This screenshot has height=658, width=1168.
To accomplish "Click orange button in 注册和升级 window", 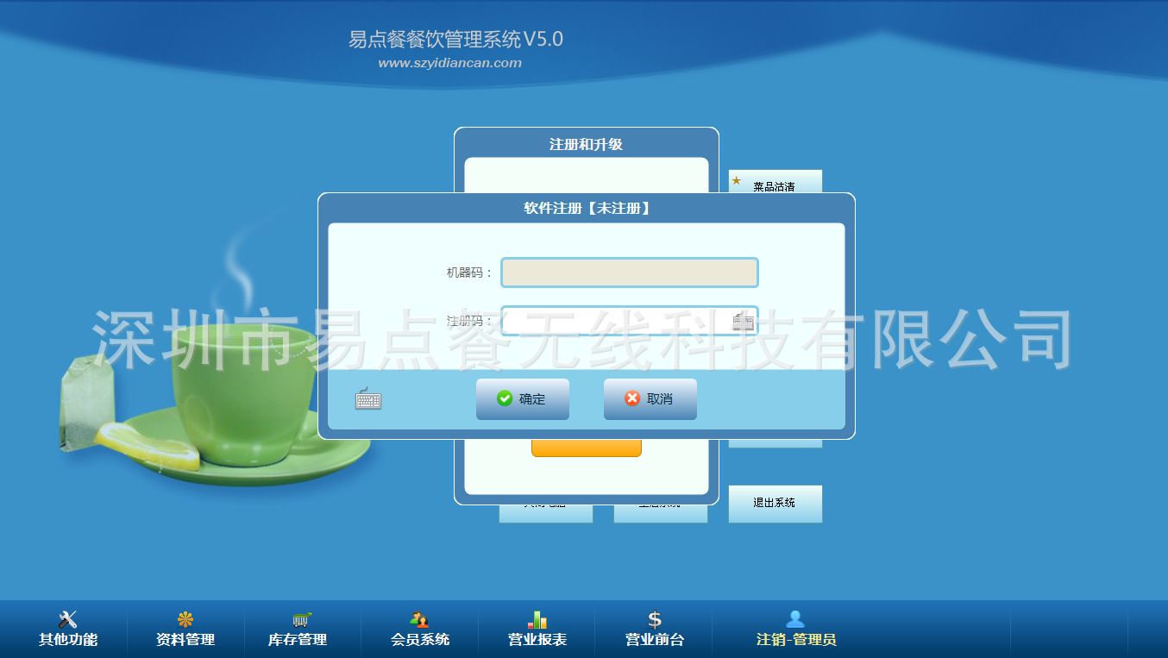I will point(587,448).
